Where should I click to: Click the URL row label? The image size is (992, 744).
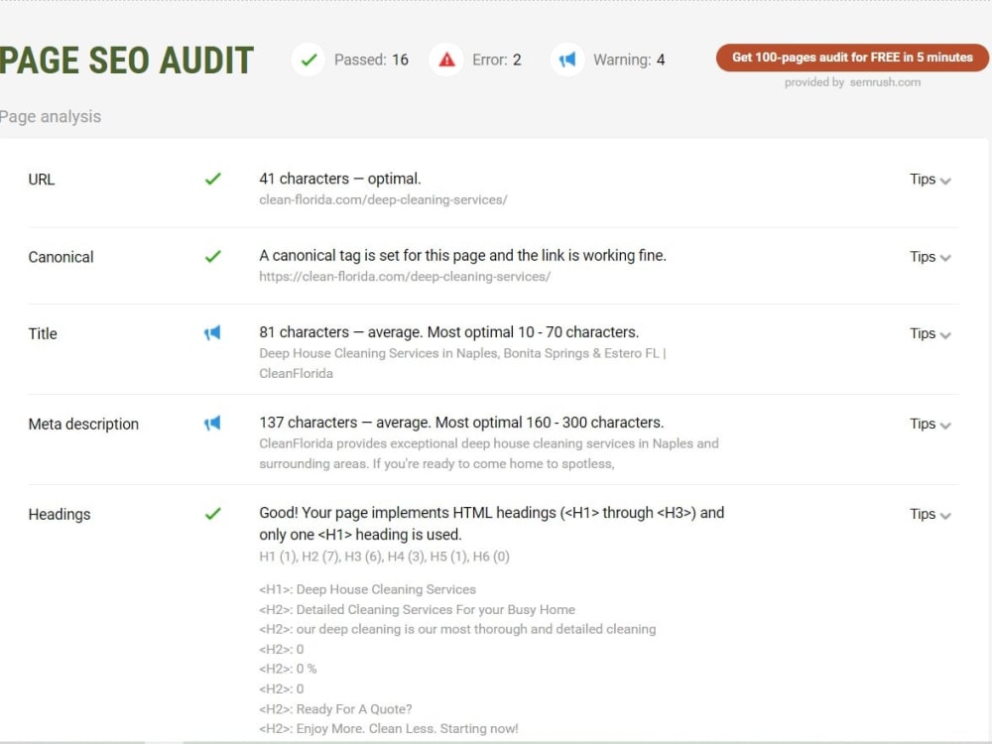41,180
